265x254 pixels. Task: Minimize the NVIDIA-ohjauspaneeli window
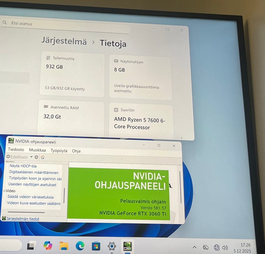[x=144, y=145]
